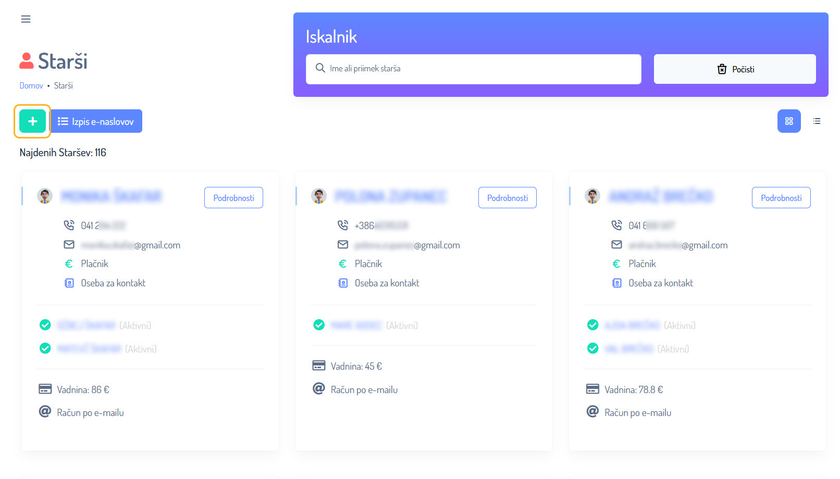Click the green checkmark of first child, first card
The image size is (840, 479).
[45, 325]
